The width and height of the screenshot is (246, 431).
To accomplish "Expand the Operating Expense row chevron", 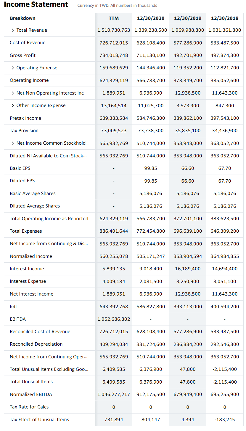I will coord(13,68).
